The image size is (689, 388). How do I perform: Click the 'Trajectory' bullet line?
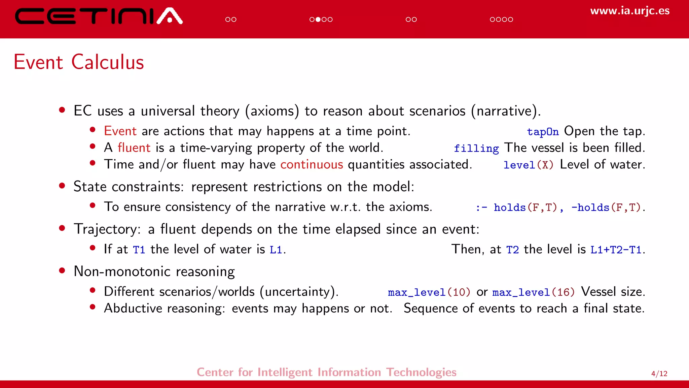point(277,229)
